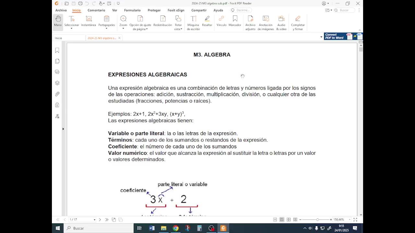The image size is (415, 233).
Task: Open Microsoft Word from the taskbar
Action: tap(152, 228)
